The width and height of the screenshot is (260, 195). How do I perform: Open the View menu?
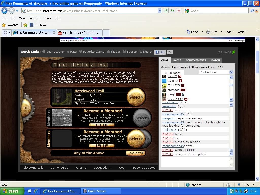coord(22,18)
